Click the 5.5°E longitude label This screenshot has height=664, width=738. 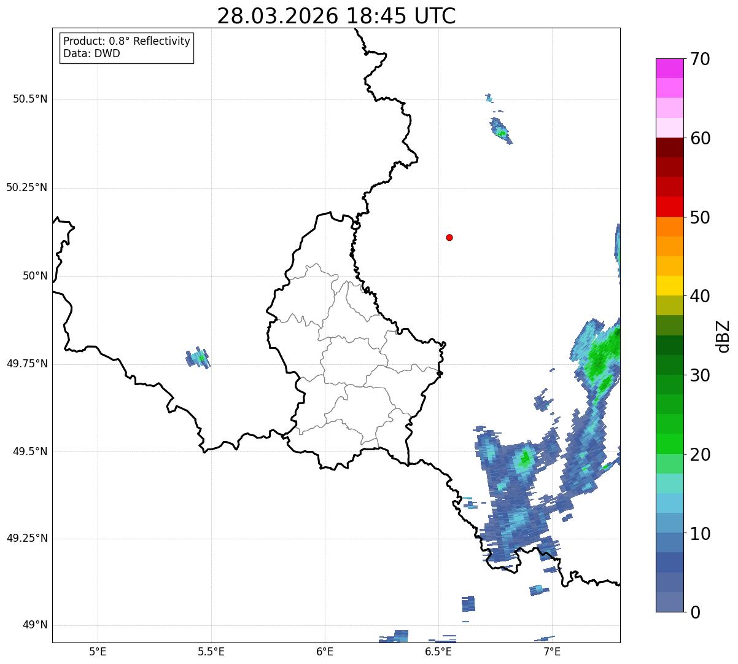click(x=211, y=651)
